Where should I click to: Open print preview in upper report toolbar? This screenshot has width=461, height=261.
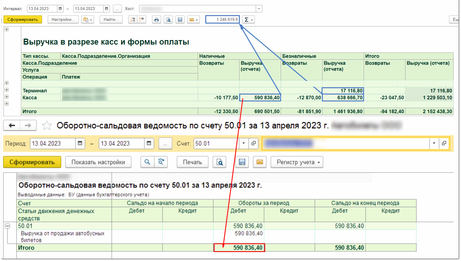[x=168, y=20]
